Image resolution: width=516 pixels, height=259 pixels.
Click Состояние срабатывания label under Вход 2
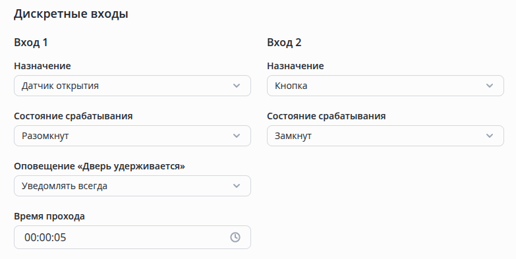326,116
